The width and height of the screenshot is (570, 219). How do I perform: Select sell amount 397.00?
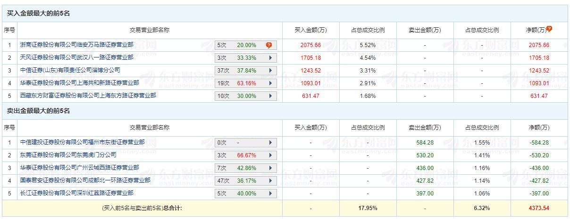pyautogui.click(x=425, y=194)
